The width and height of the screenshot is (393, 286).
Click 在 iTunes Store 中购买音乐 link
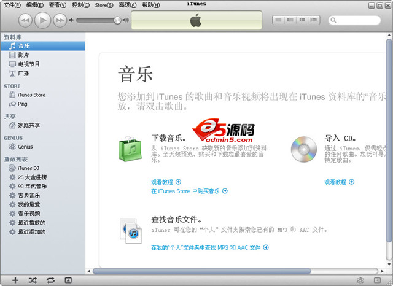[189, 191]
